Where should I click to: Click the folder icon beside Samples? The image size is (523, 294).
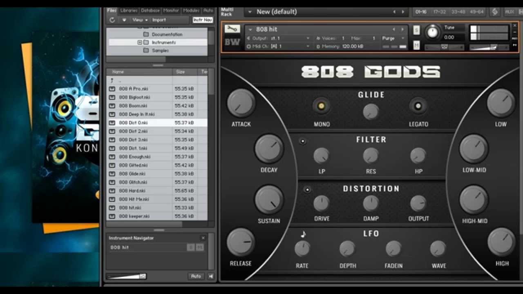(x=146, y=50)
